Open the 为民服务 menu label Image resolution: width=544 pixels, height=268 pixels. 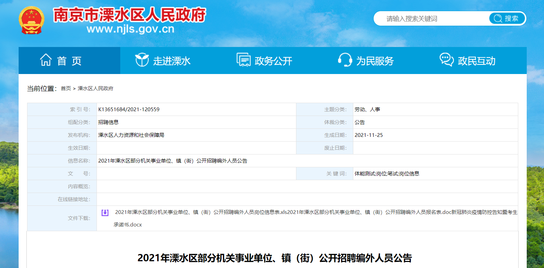pyautogui.click(x=375, y=61)
